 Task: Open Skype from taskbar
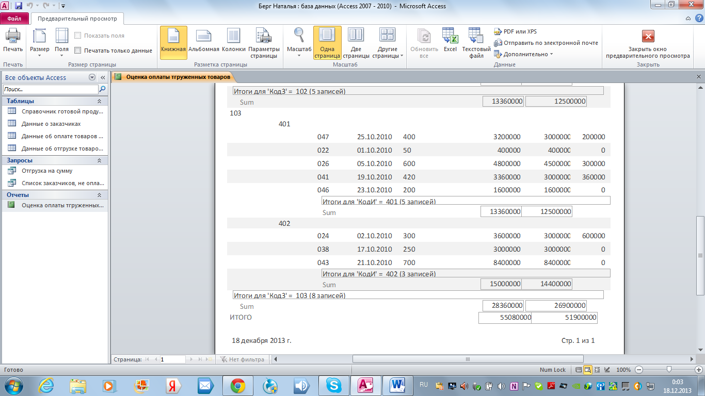pyautogui.click(x=333, y=385)
